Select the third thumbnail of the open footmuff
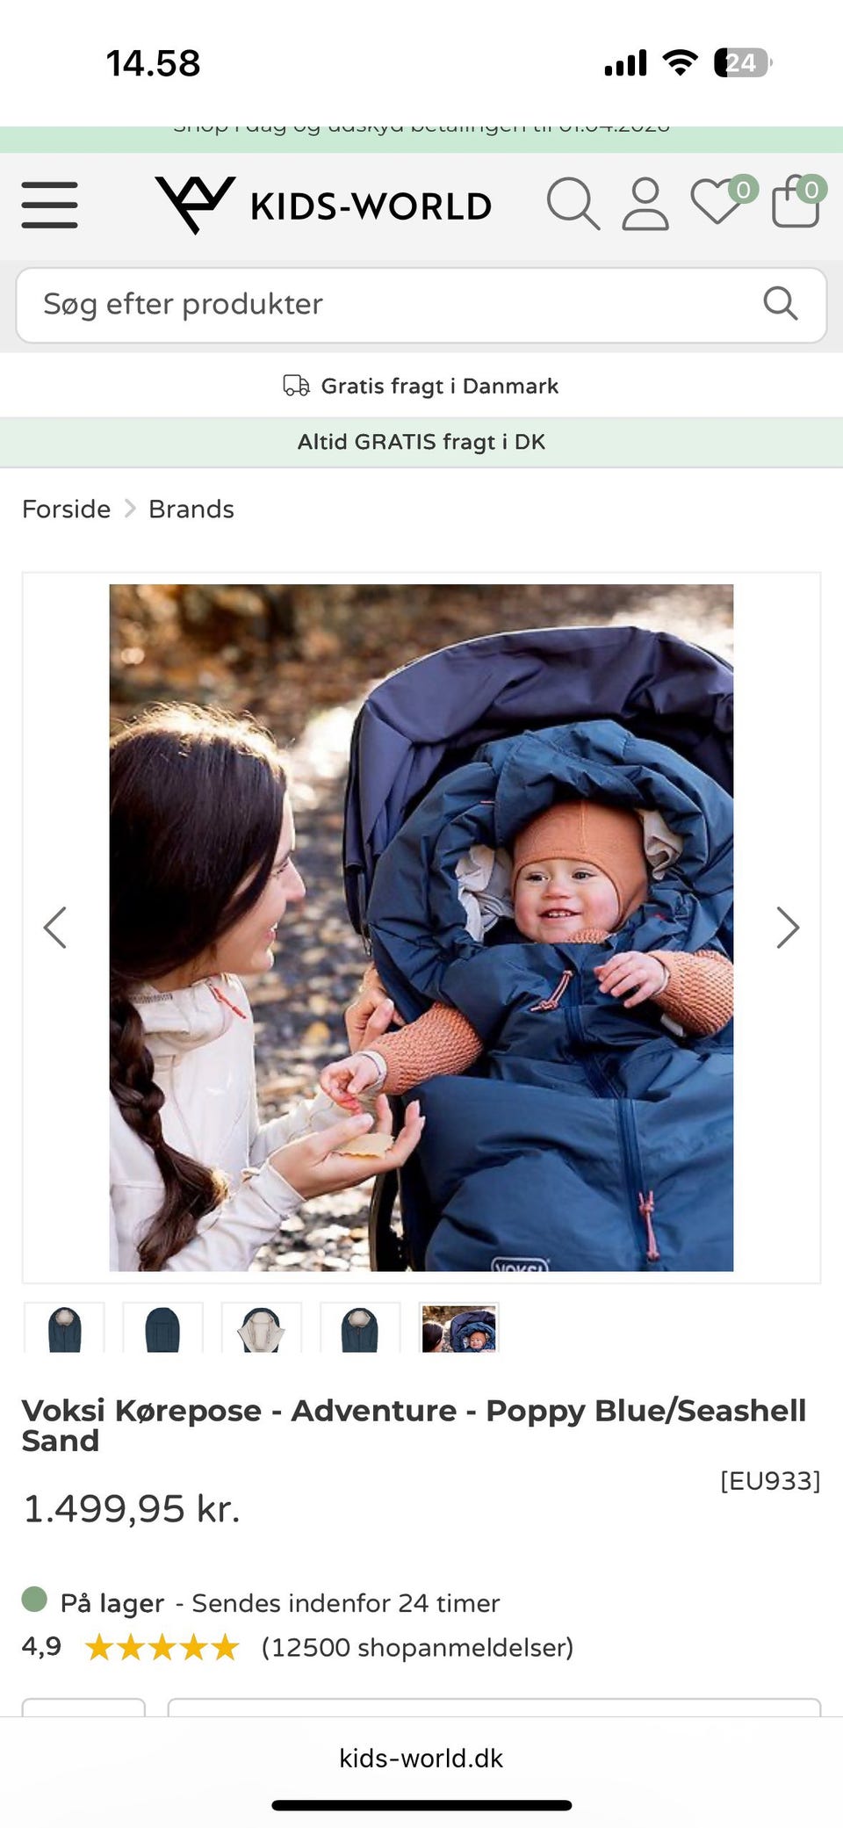The image size is (843, 1828). [x=261, y=1327]
